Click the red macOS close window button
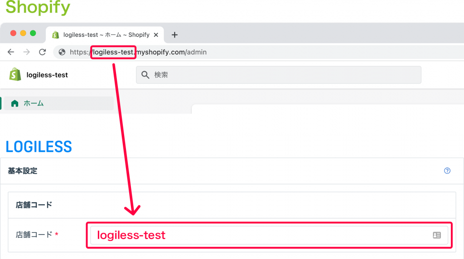Viewport: 464px width, 259px height. tap(13, 33)
